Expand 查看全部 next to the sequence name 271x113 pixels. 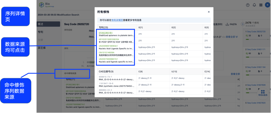(232, 37)
